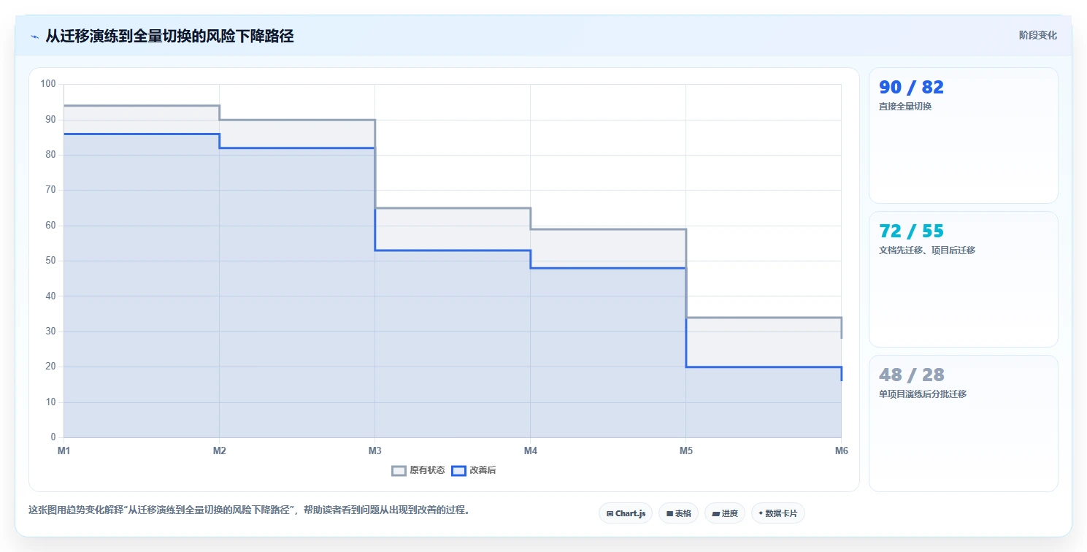Click the M3 x-axis label
Image resolution: width=1087 pixels, height=552 pixels.
pos(375,451)
